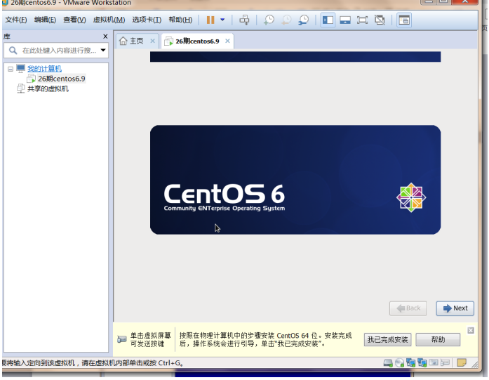Click the CentOS 6 splash banner

[x=295, y=180]
